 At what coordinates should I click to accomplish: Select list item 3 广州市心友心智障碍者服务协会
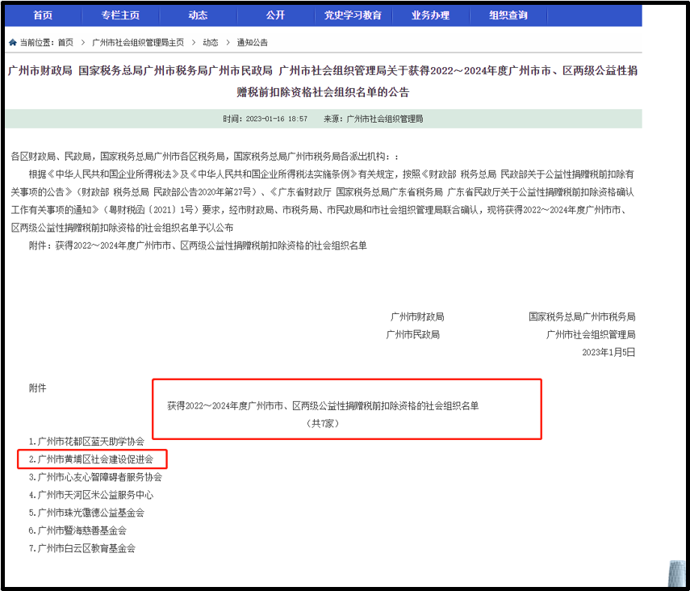[x=95, y=477]
